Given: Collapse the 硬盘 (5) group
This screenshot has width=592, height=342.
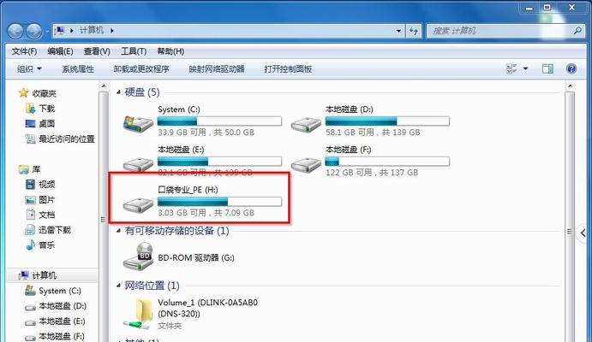Looking at the screenshot, I should (x=118, y=91).
